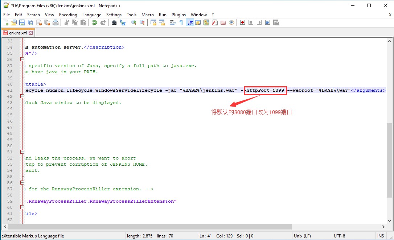The width and height of the screenshot is (394, 240).
Task: Close the jenkins.xml tab
Action: click(x=31, y=33)
